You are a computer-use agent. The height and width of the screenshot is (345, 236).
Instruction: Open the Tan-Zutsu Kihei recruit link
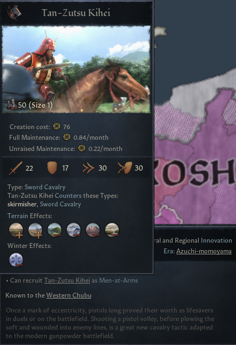coord(67,280)
